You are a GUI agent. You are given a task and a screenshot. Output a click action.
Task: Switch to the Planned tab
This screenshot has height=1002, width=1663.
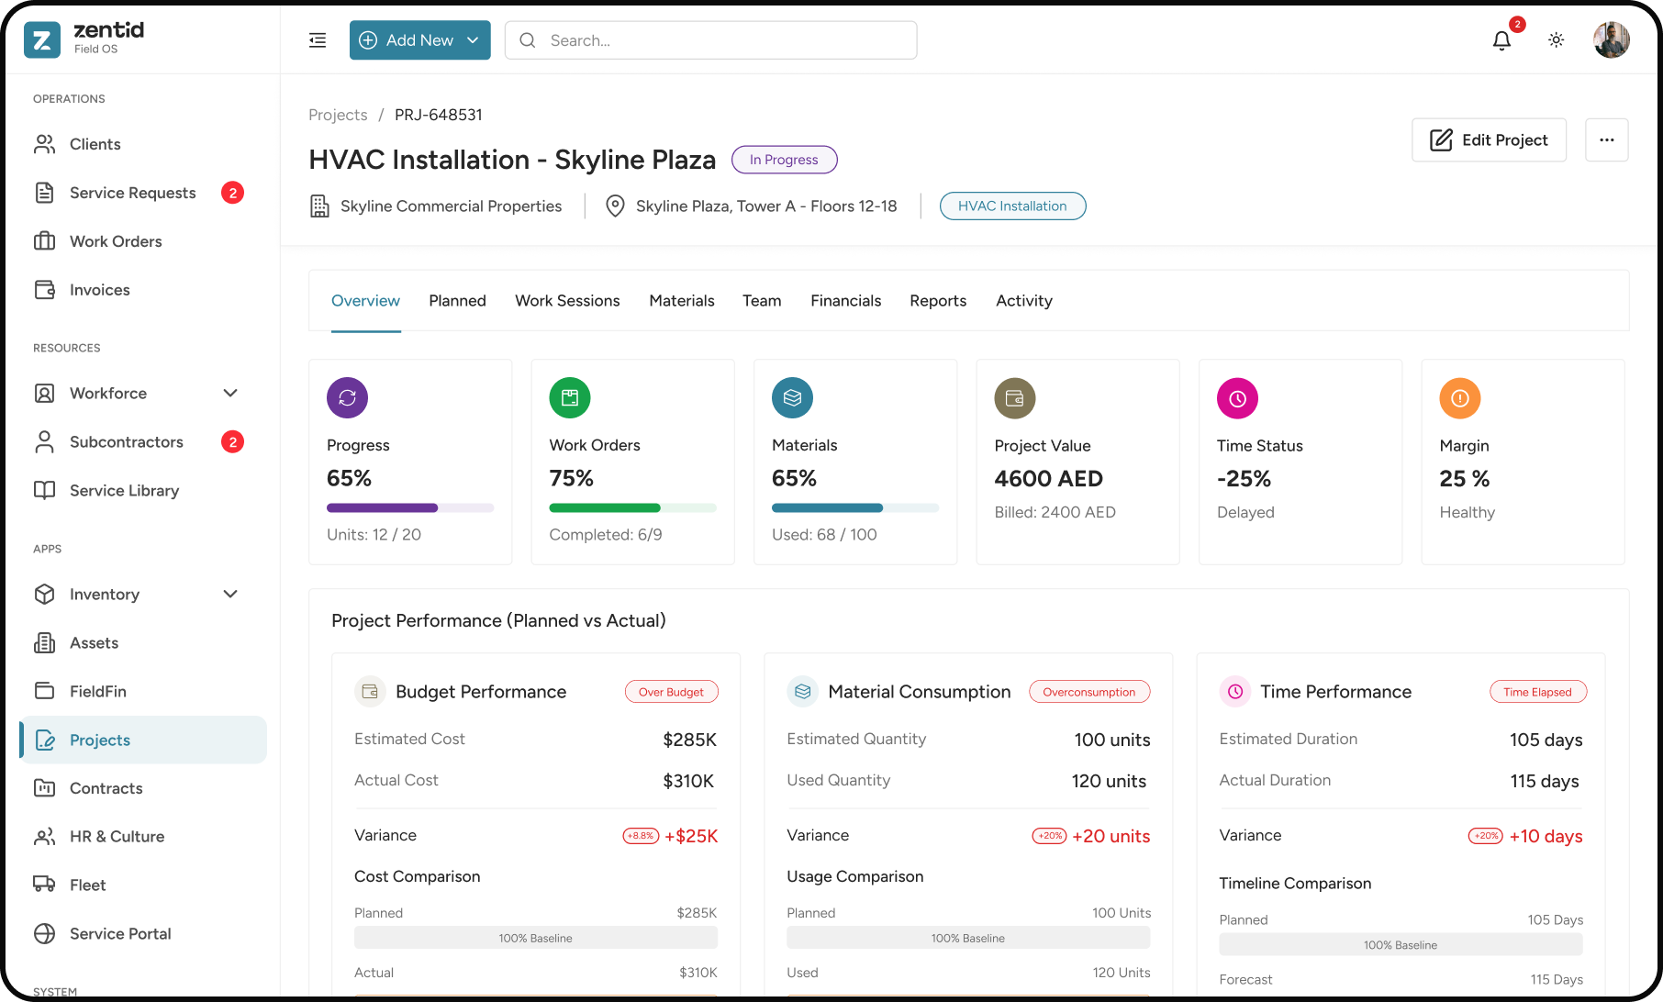tap(458, 301)
